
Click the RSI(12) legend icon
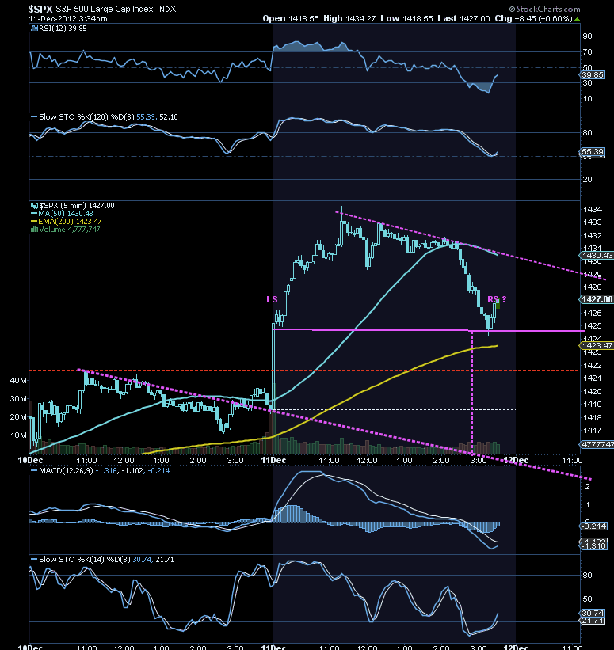pos(35,29)
